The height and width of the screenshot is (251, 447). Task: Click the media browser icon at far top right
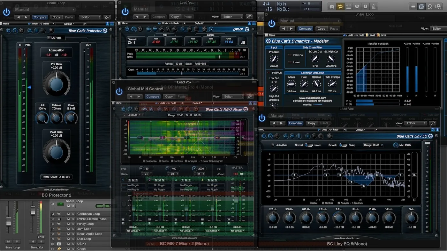(x=438, y=6)
